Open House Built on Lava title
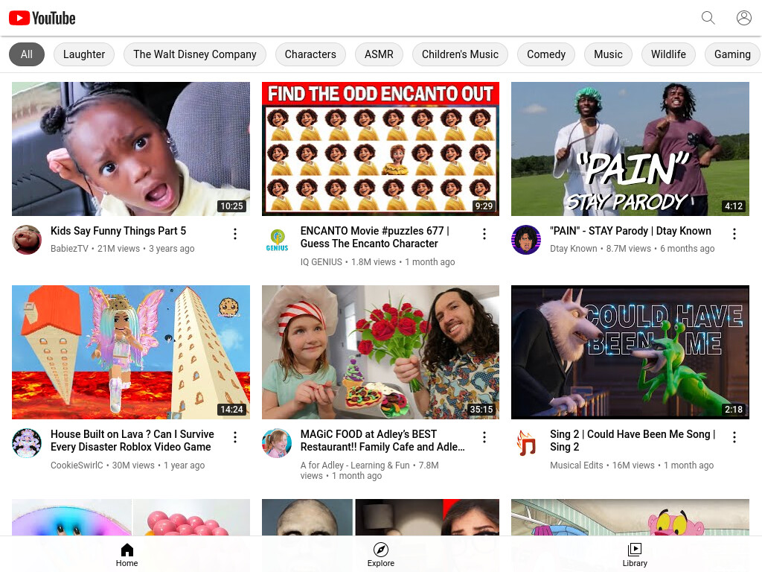This screenshot has width=762, height=572. [x=132, y=440]
